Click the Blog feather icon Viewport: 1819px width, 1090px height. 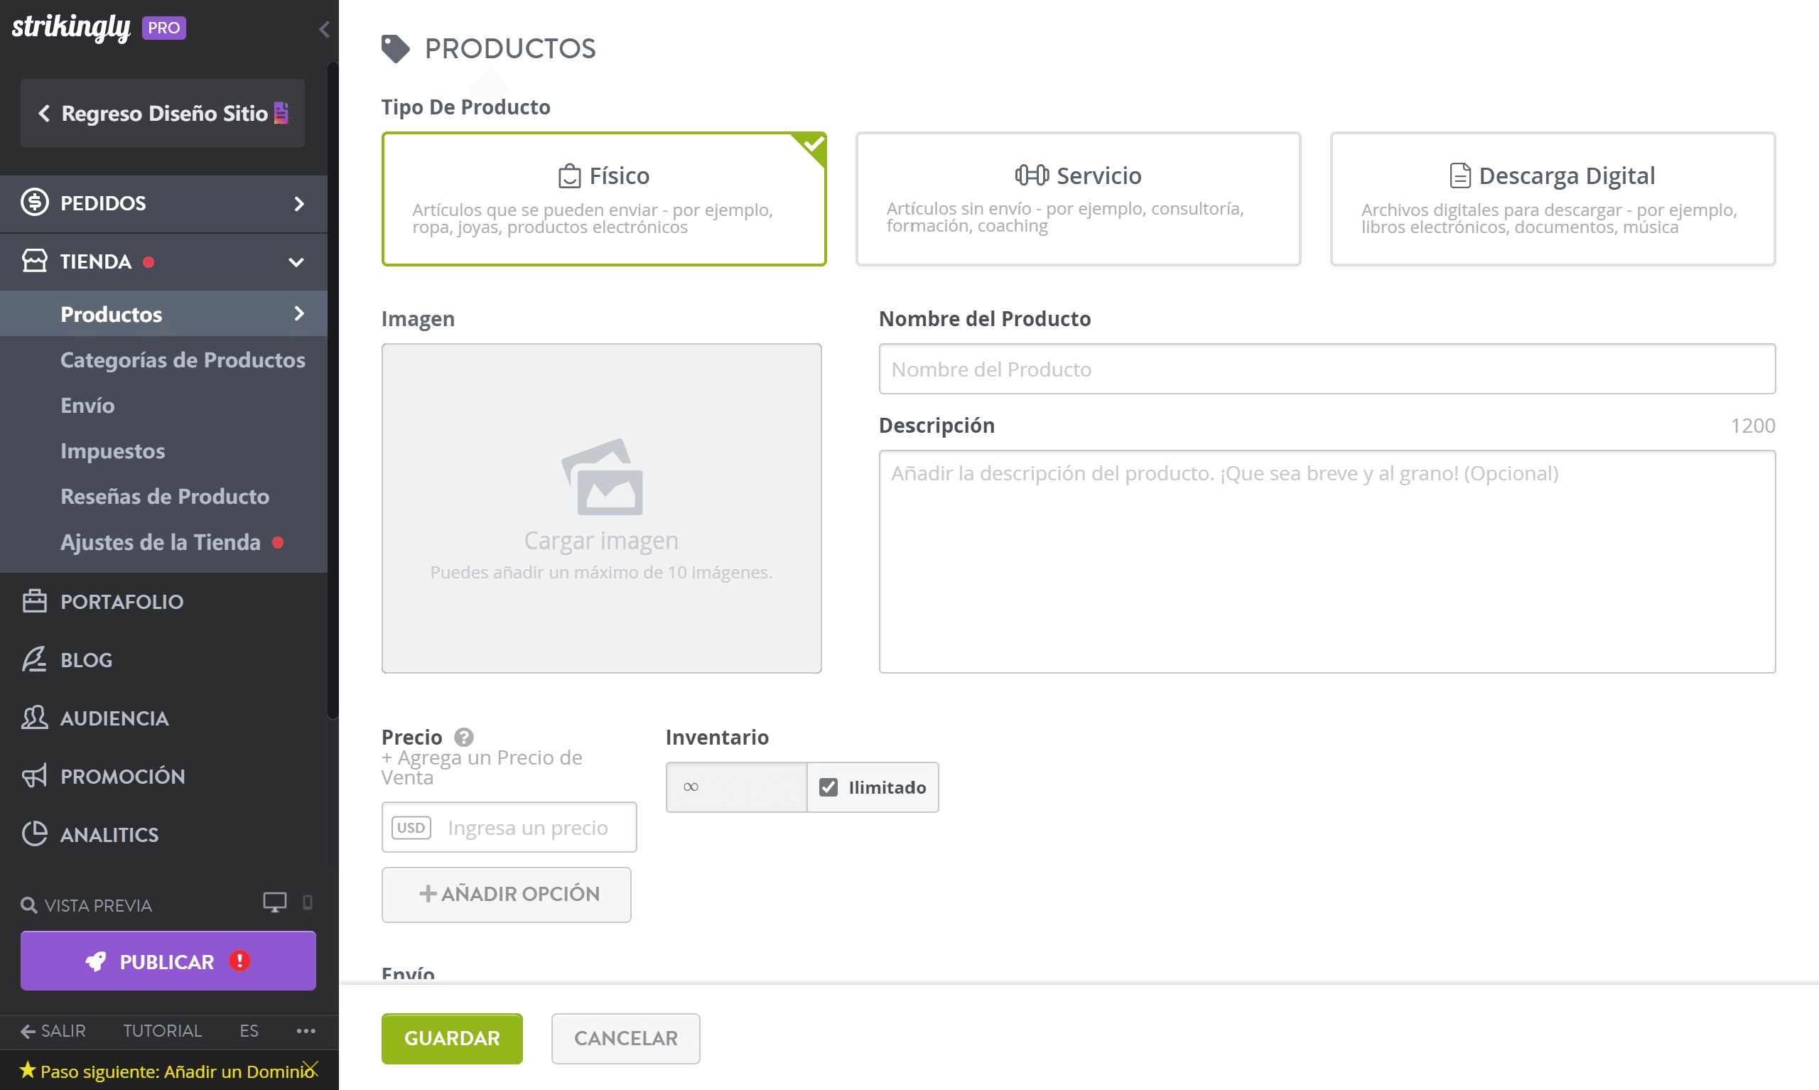[x=35, y=659]
